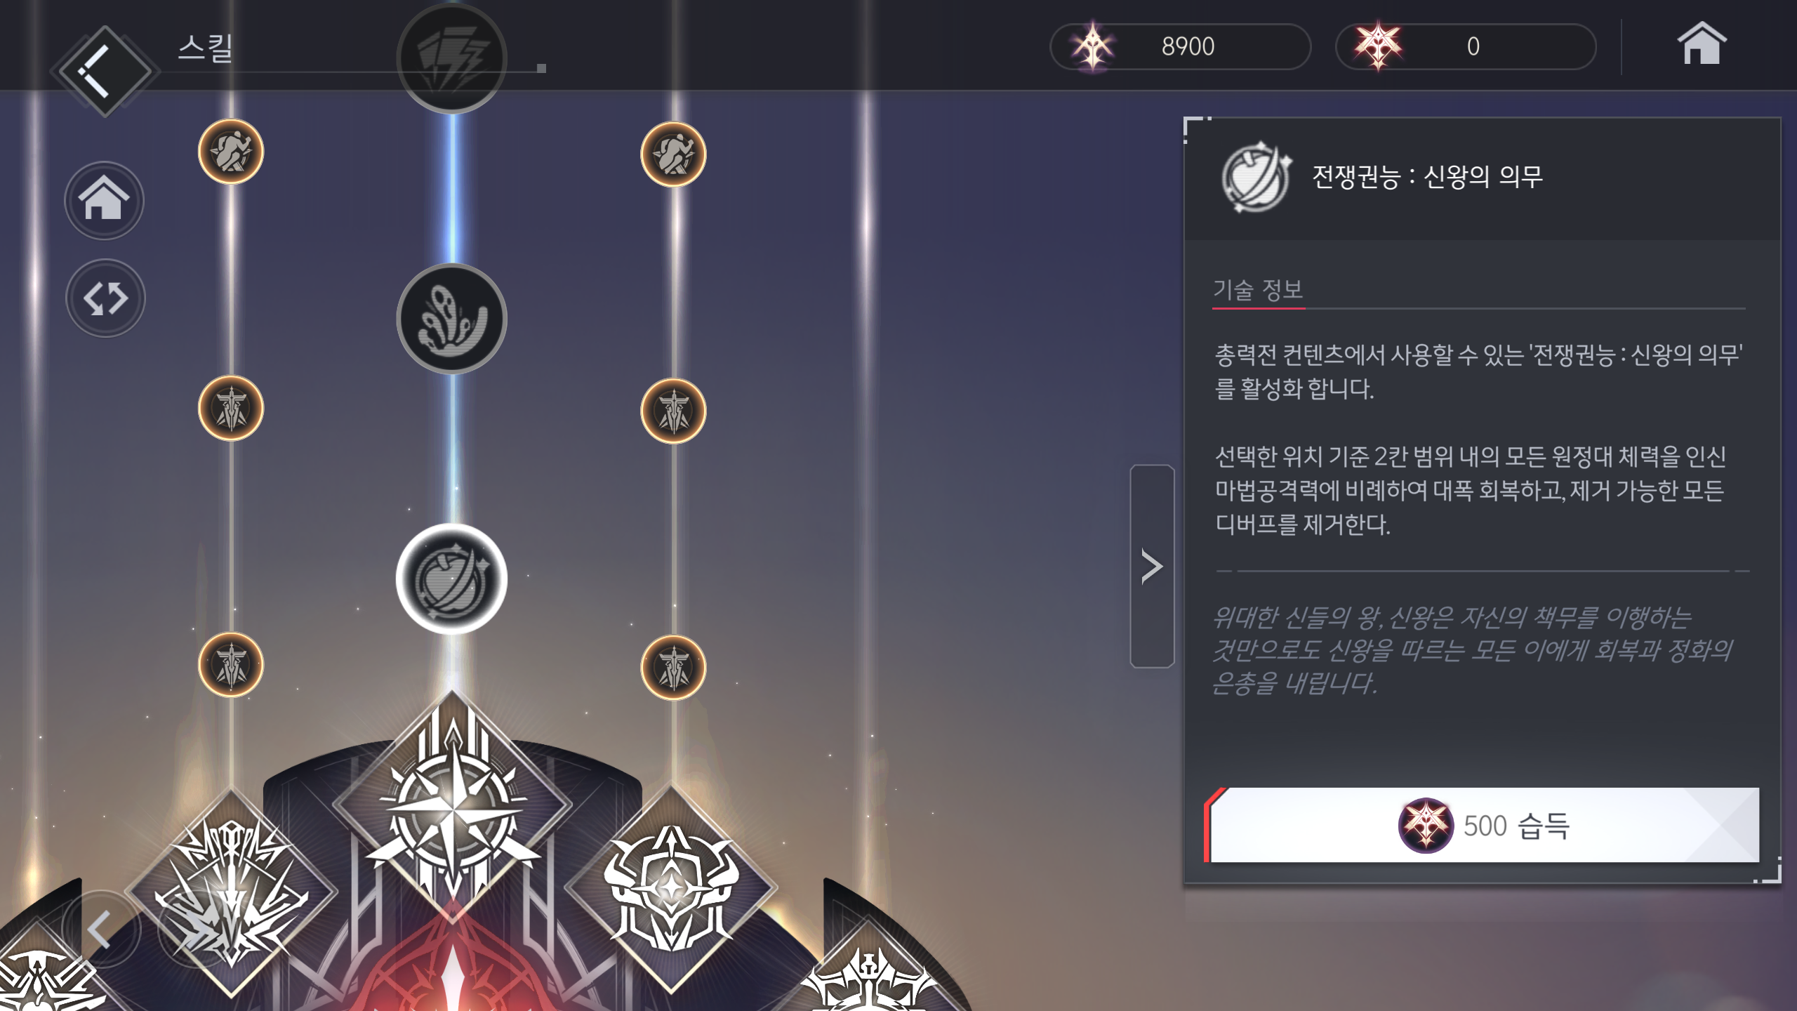Select the ghostly flame skill node
1797x1011 pixels.
click(452, 319)
